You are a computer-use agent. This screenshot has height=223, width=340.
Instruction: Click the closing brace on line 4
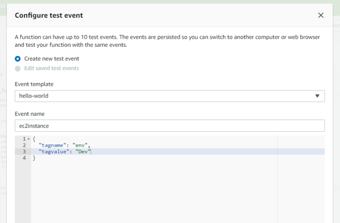34,158
